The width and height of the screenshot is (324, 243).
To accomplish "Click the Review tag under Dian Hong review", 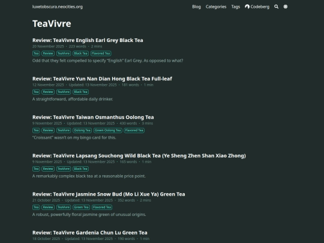I will click(48, 92).
